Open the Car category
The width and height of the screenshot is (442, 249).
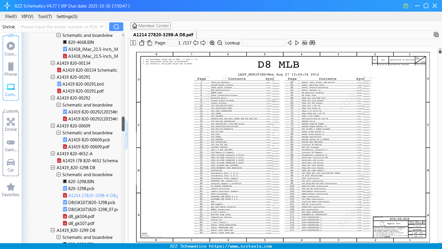tap(11, 165)
